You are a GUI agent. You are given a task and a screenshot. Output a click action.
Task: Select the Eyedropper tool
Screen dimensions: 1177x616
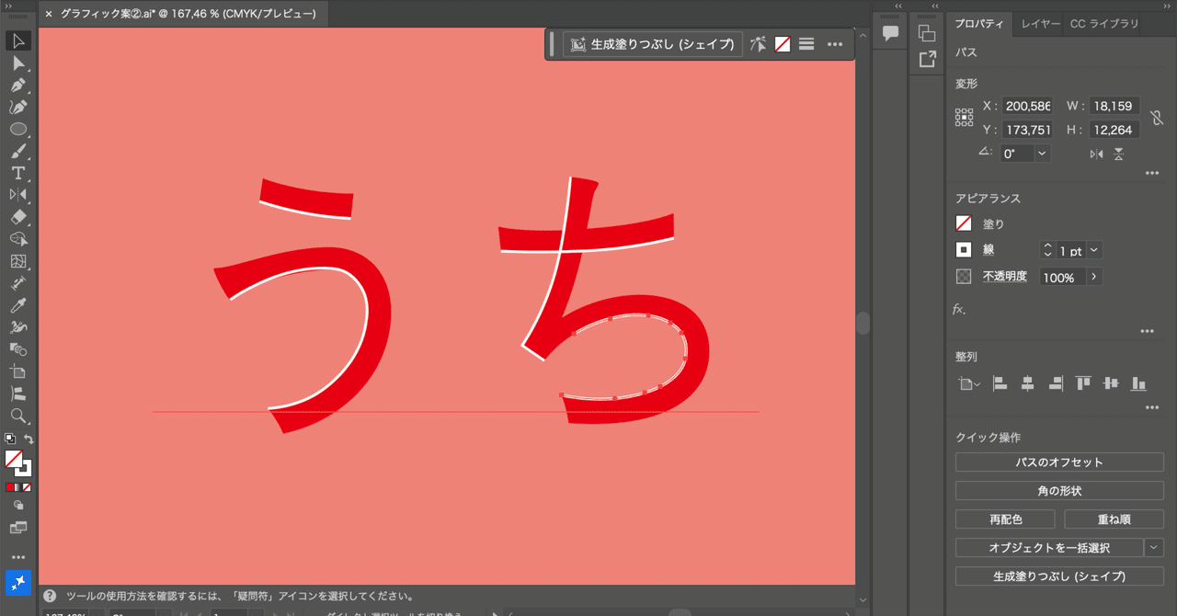click(x=18, y=305)
